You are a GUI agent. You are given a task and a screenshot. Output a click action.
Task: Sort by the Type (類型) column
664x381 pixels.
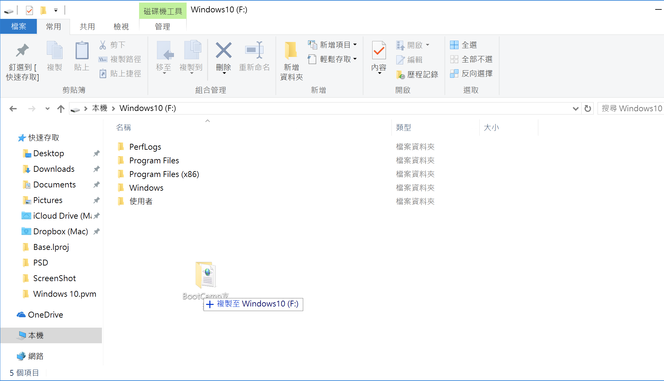tap(403, 128)
